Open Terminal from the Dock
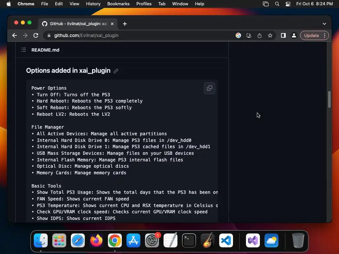Viewport: 339px width, 254px height. pos(189,240)
